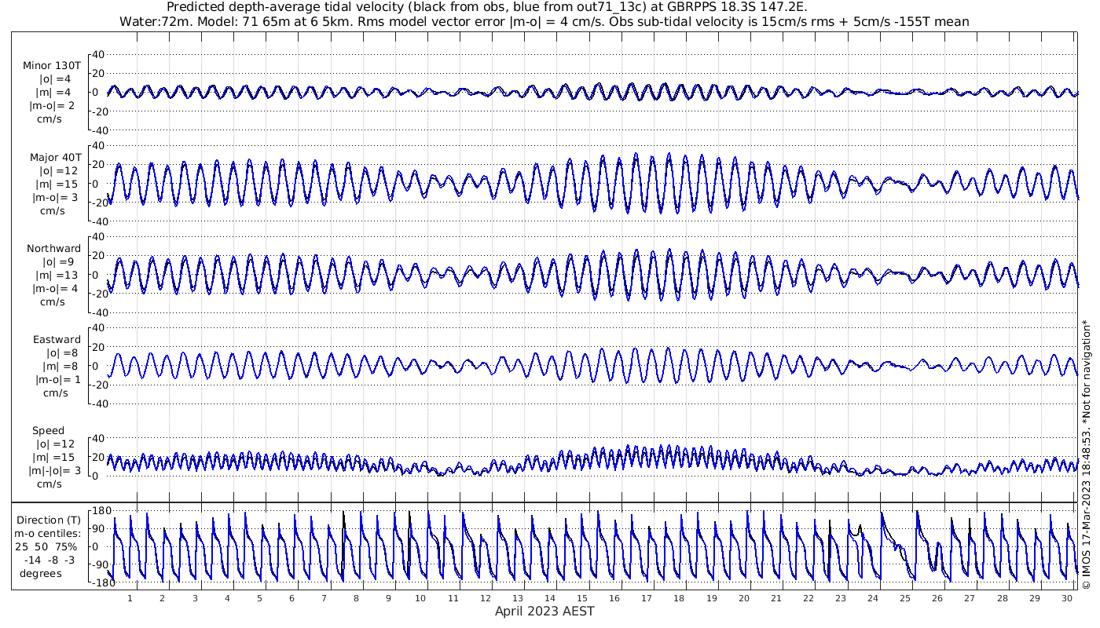Screen dimensions: 1100x628
Task: Click '|m-o|= 1' under Eastward
Action: click(57, 379)
